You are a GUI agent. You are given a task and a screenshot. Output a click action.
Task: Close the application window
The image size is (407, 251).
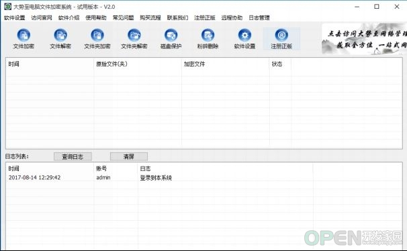coord(397,7)
